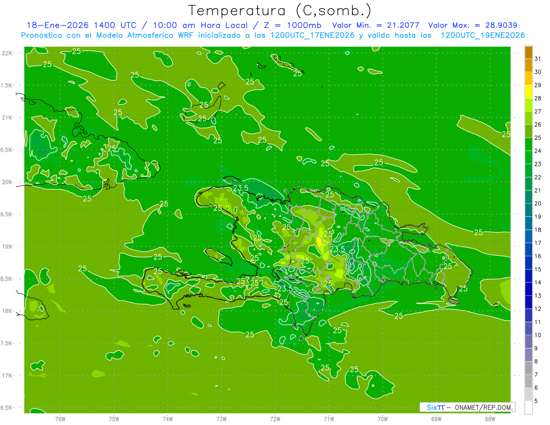Click the '19N' latitude axis label
550x425 pixels.
point(6,246)
